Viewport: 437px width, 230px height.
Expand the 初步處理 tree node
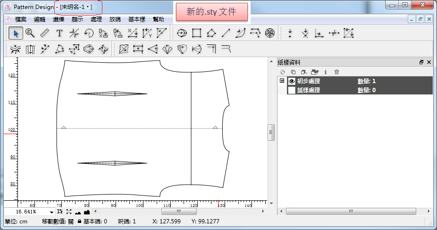click(282, 81)
